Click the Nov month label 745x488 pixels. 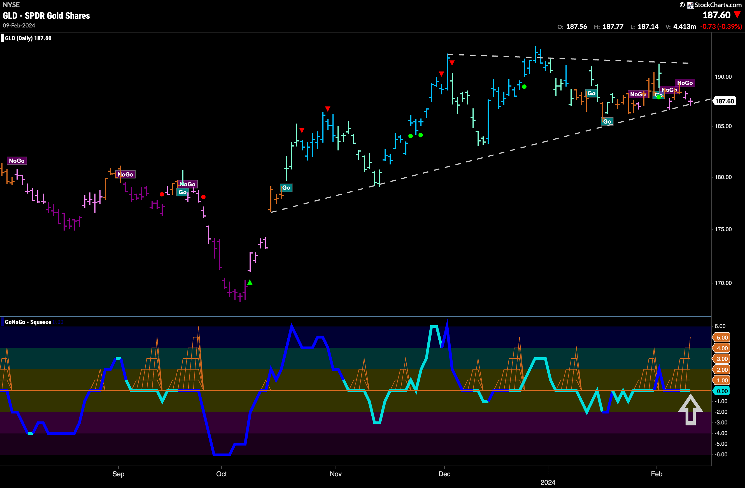(x=336, y=474)
